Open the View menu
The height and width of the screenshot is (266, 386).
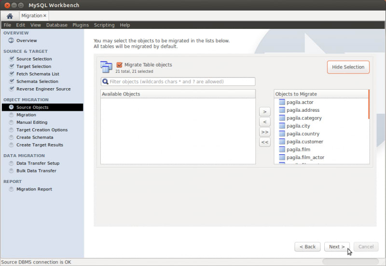tap(36, 25)
